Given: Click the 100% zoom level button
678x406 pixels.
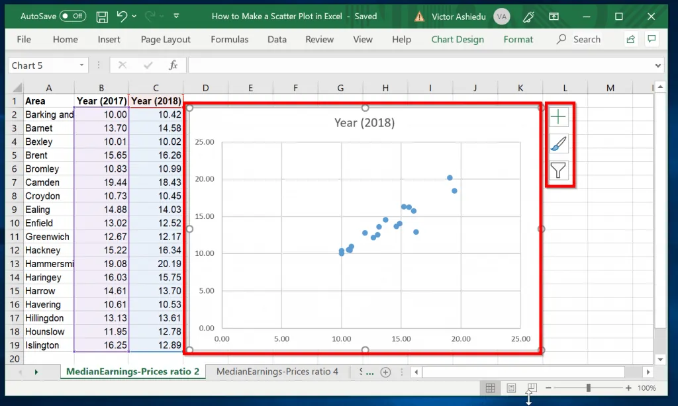Looking at the screenshot, I should (x=647, y=388).
